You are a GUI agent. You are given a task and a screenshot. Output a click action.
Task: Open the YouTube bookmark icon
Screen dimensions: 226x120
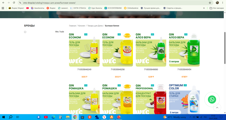pos(28,8)
